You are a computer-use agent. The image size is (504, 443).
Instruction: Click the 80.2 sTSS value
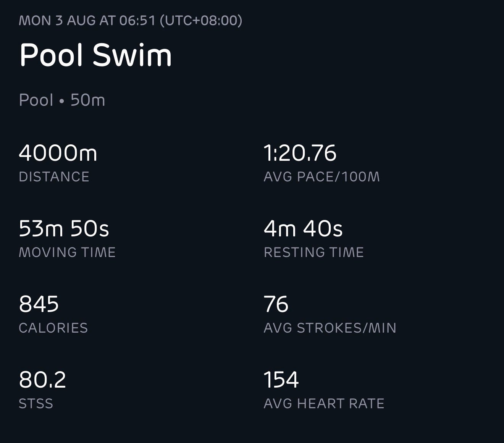[x=42, y=380]
